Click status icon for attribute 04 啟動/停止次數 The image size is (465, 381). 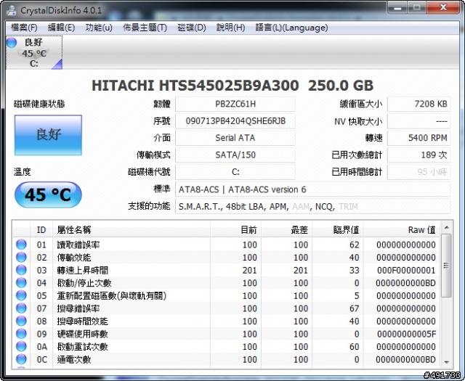(x=21, y=282)
